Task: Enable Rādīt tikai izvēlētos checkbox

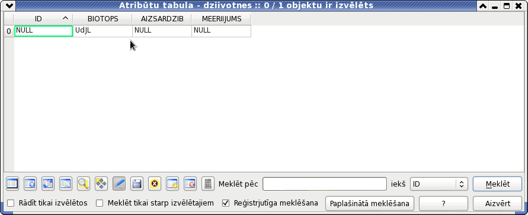Action: (11, 203)
